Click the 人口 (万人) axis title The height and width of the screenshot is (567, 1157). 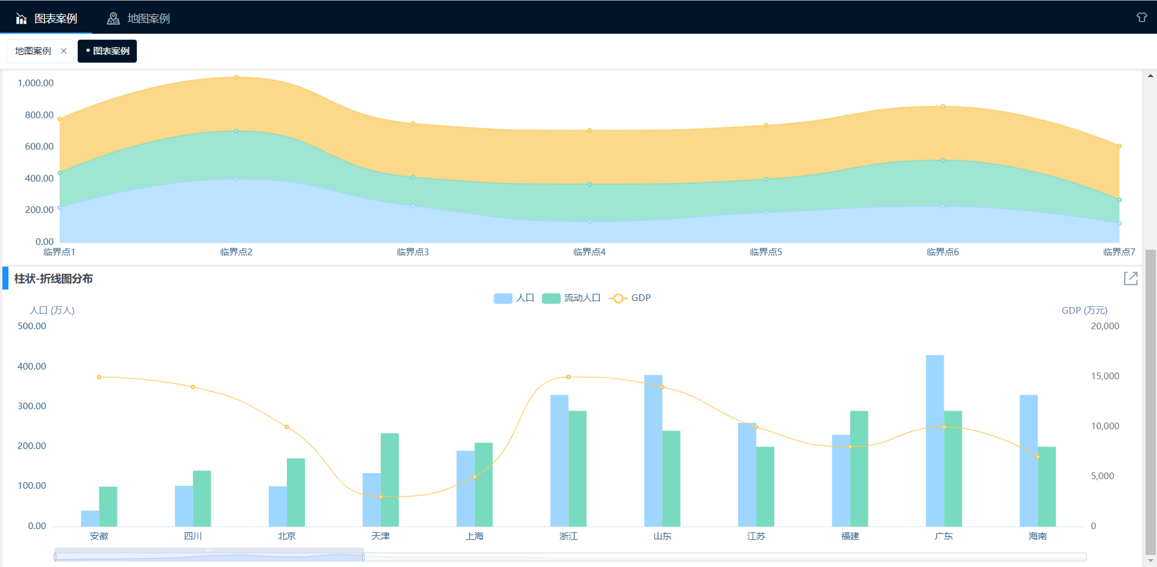coord(52,311)
